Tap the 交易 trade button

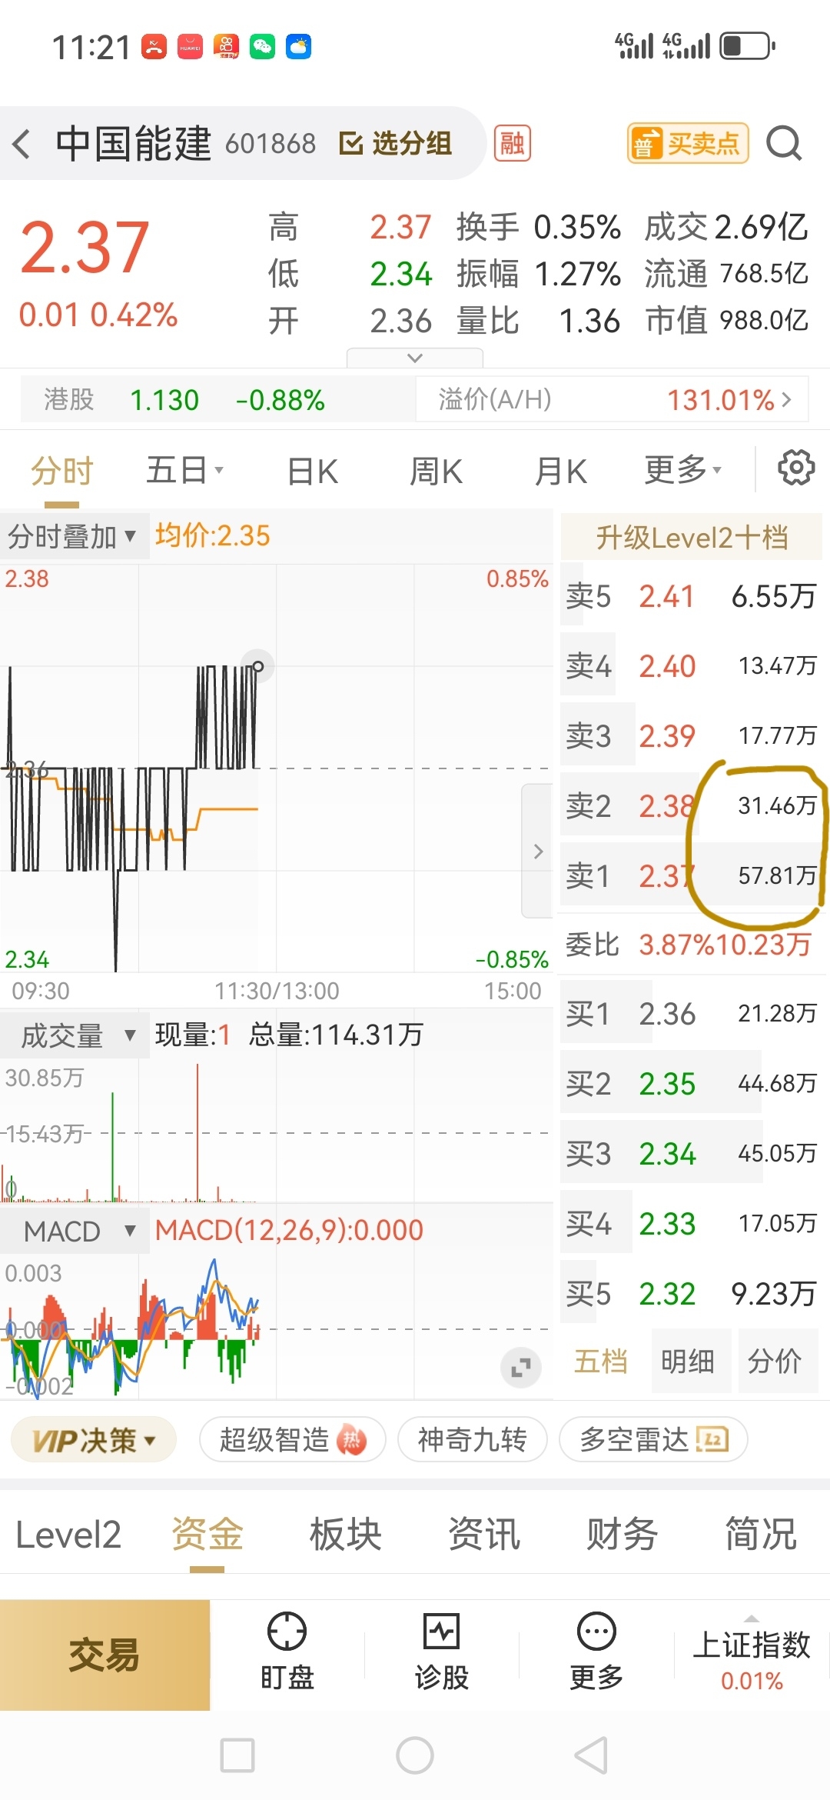(105, 1655)
